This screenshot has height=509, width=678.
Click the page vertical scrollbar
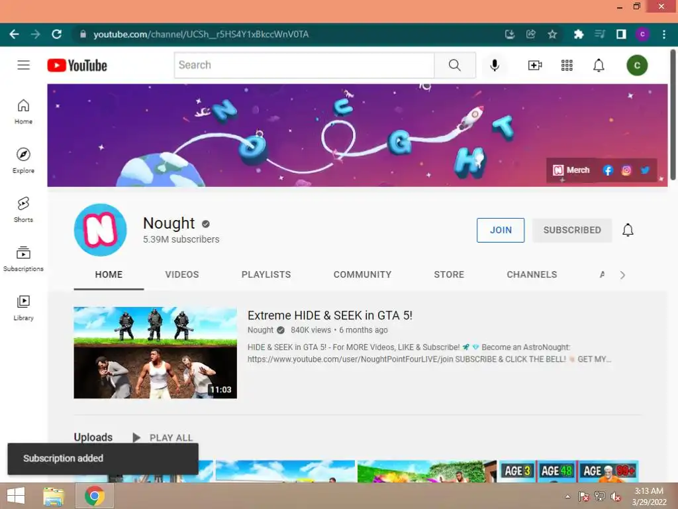[x=673, y=115]
